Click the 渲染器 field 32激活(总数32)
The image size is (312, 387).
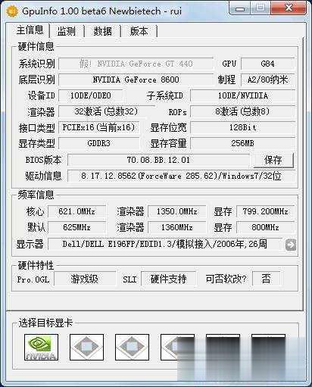pos(106,111)
